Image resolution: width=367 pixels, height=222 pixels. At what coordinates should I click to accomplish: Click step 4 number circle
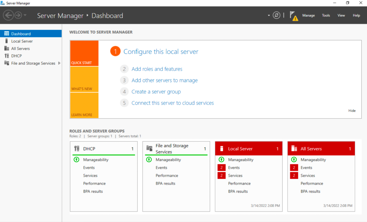pyautogui.click(x=124, y=92)
